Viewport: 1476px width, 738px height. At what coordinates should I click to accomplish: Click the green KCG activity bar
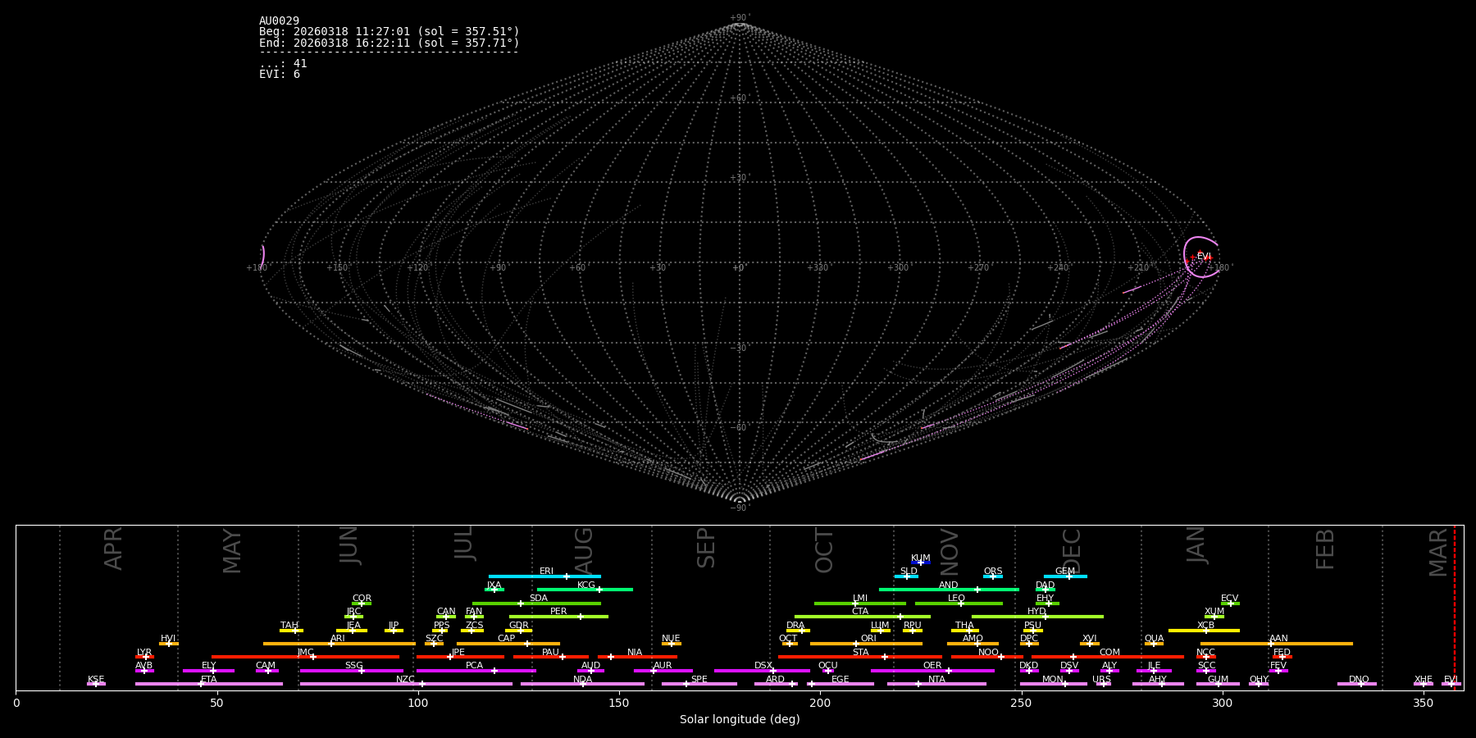click(x=585, y=590)
